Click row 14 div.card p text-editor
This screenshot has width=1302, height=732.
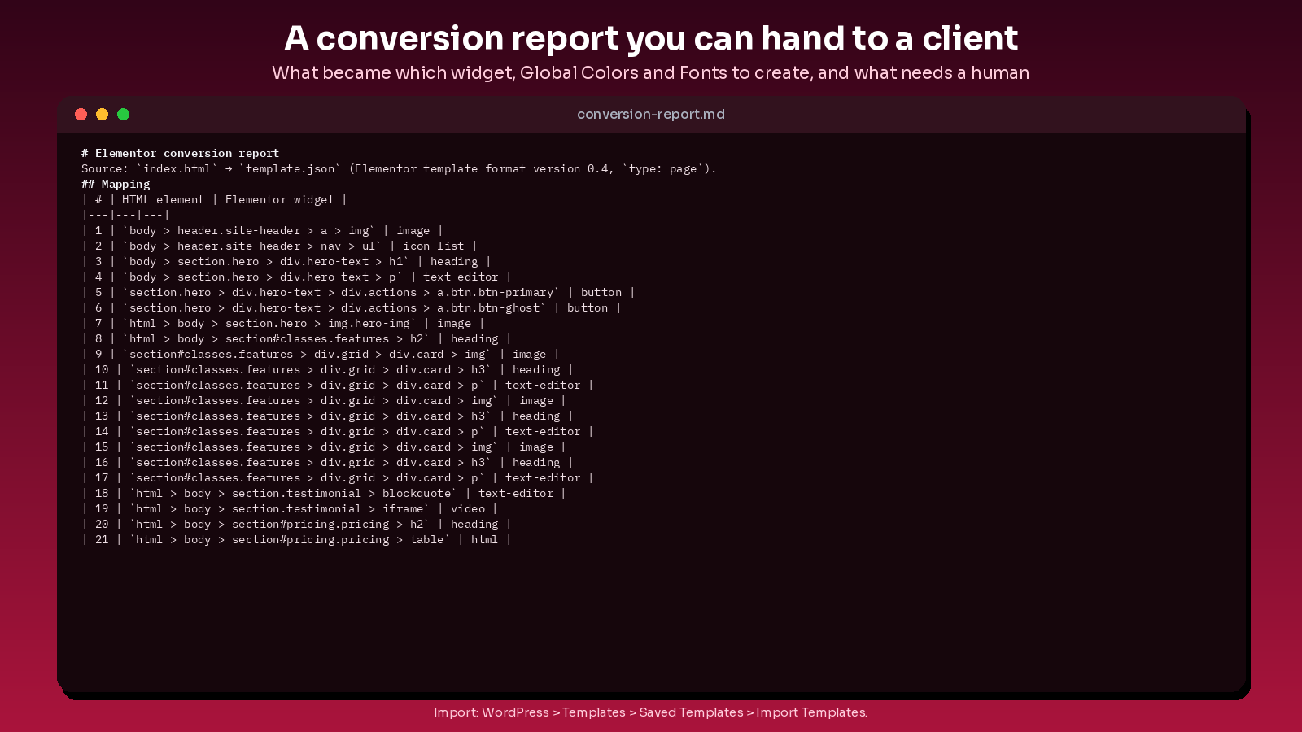[338, 431]
